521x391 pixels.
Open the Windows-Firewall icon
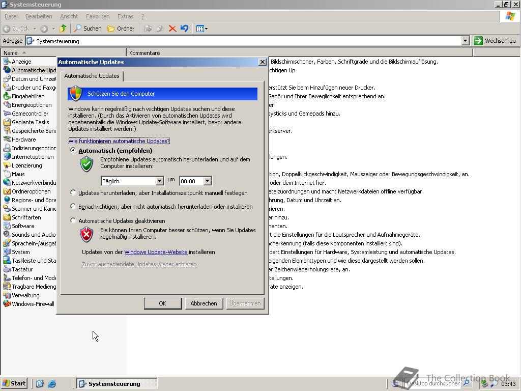click(7, 303)
